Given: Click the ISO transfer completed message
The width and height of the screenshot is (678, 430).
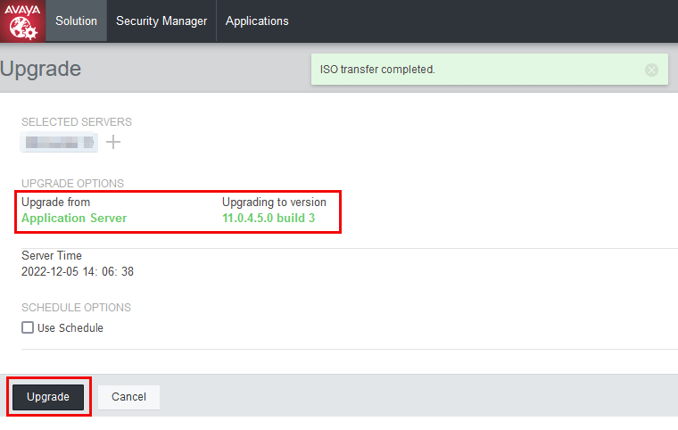Looking at the screenshot, I should (377, 70).
